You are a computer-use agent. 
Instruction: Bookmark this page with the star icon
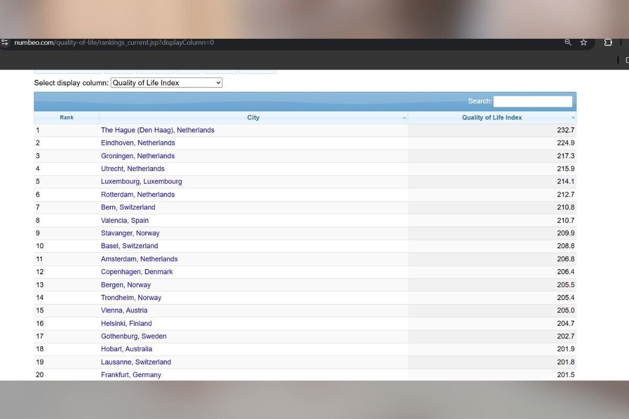click(583, 42)
